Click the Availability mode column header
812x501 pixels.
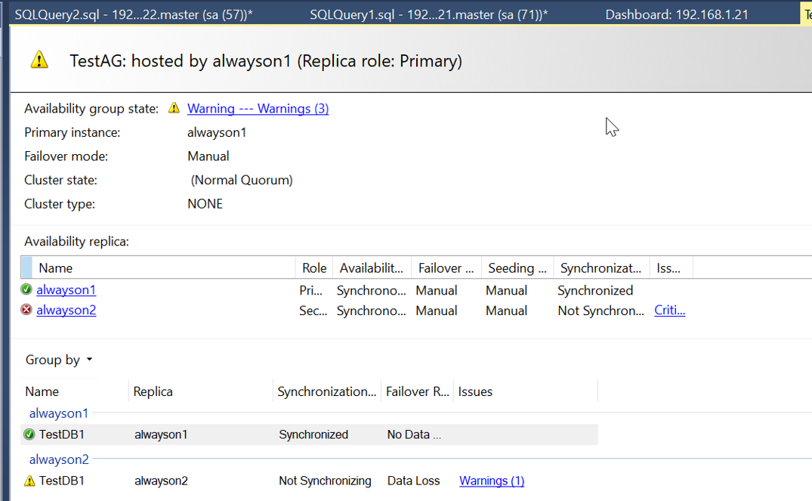(372, 268)
